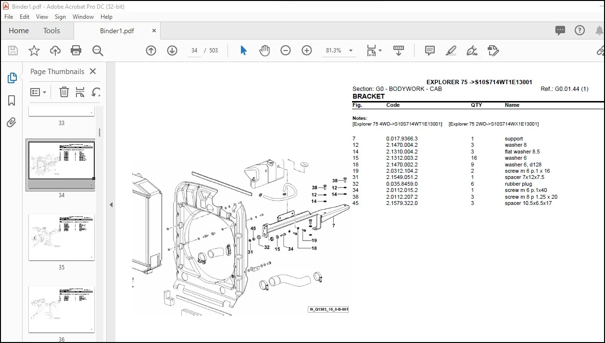Screen dimensions: 605x343
Task: Click the stamp tool icon
Action: [x=493, y=51]
